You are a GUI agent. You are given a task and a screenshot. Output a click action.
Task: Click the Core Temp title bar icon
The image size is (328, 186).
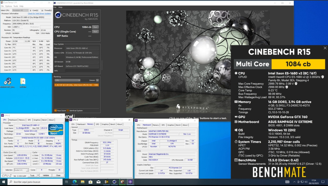[x=2, y=2]
